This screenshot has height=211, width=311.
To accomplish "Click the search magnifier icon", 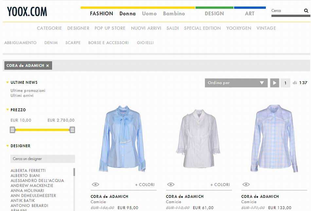I will coord(306,11).
